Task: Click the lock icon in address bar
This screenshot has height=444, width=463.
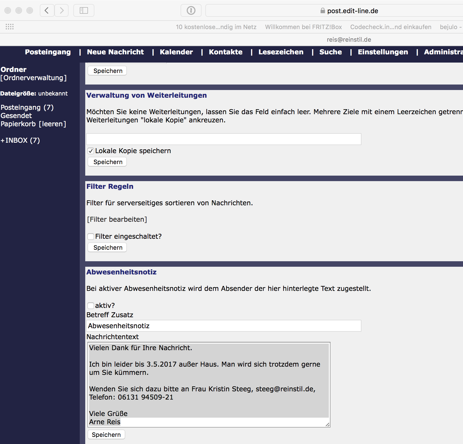Action: [323, 11]
